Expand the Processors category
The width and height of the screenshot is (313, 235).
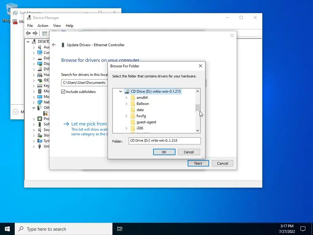[x=34, y=119]
